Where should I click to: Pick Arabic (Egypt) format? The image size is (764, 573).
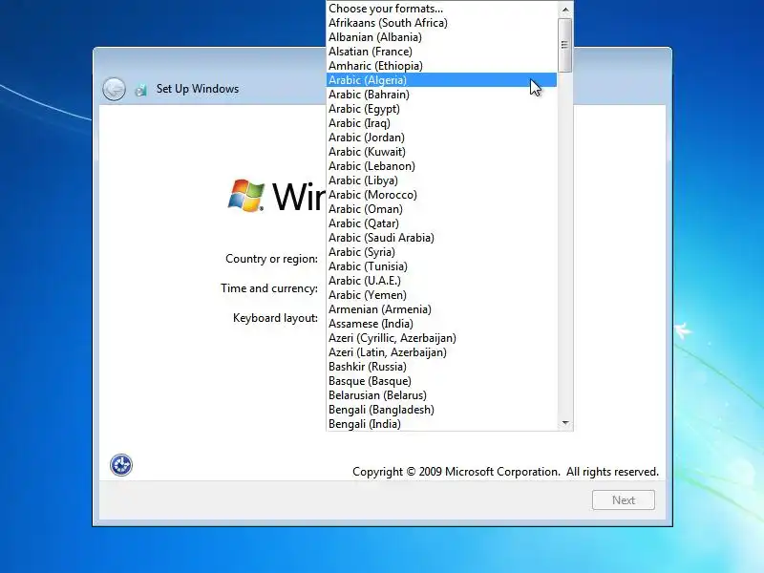click(x=441, y=109)
